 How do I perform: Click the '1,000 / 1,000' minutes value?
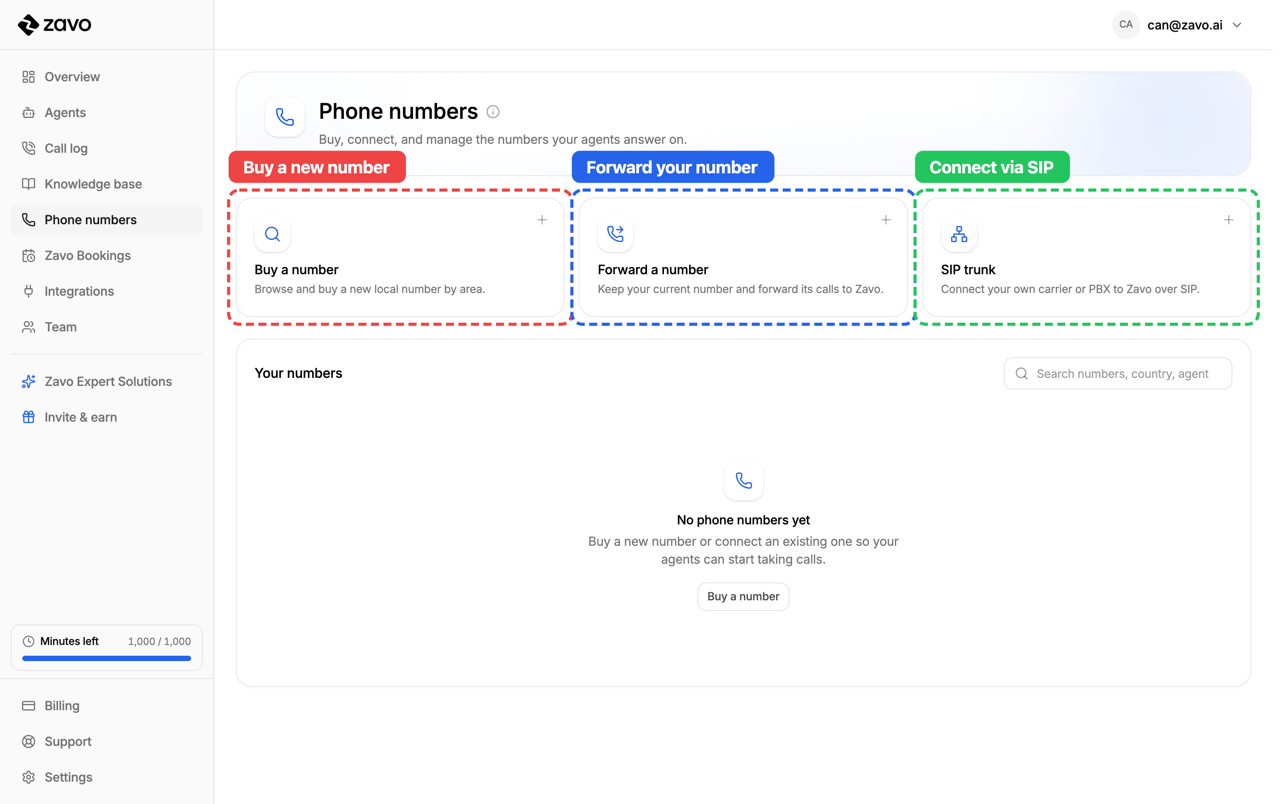(x=159, y=641)
